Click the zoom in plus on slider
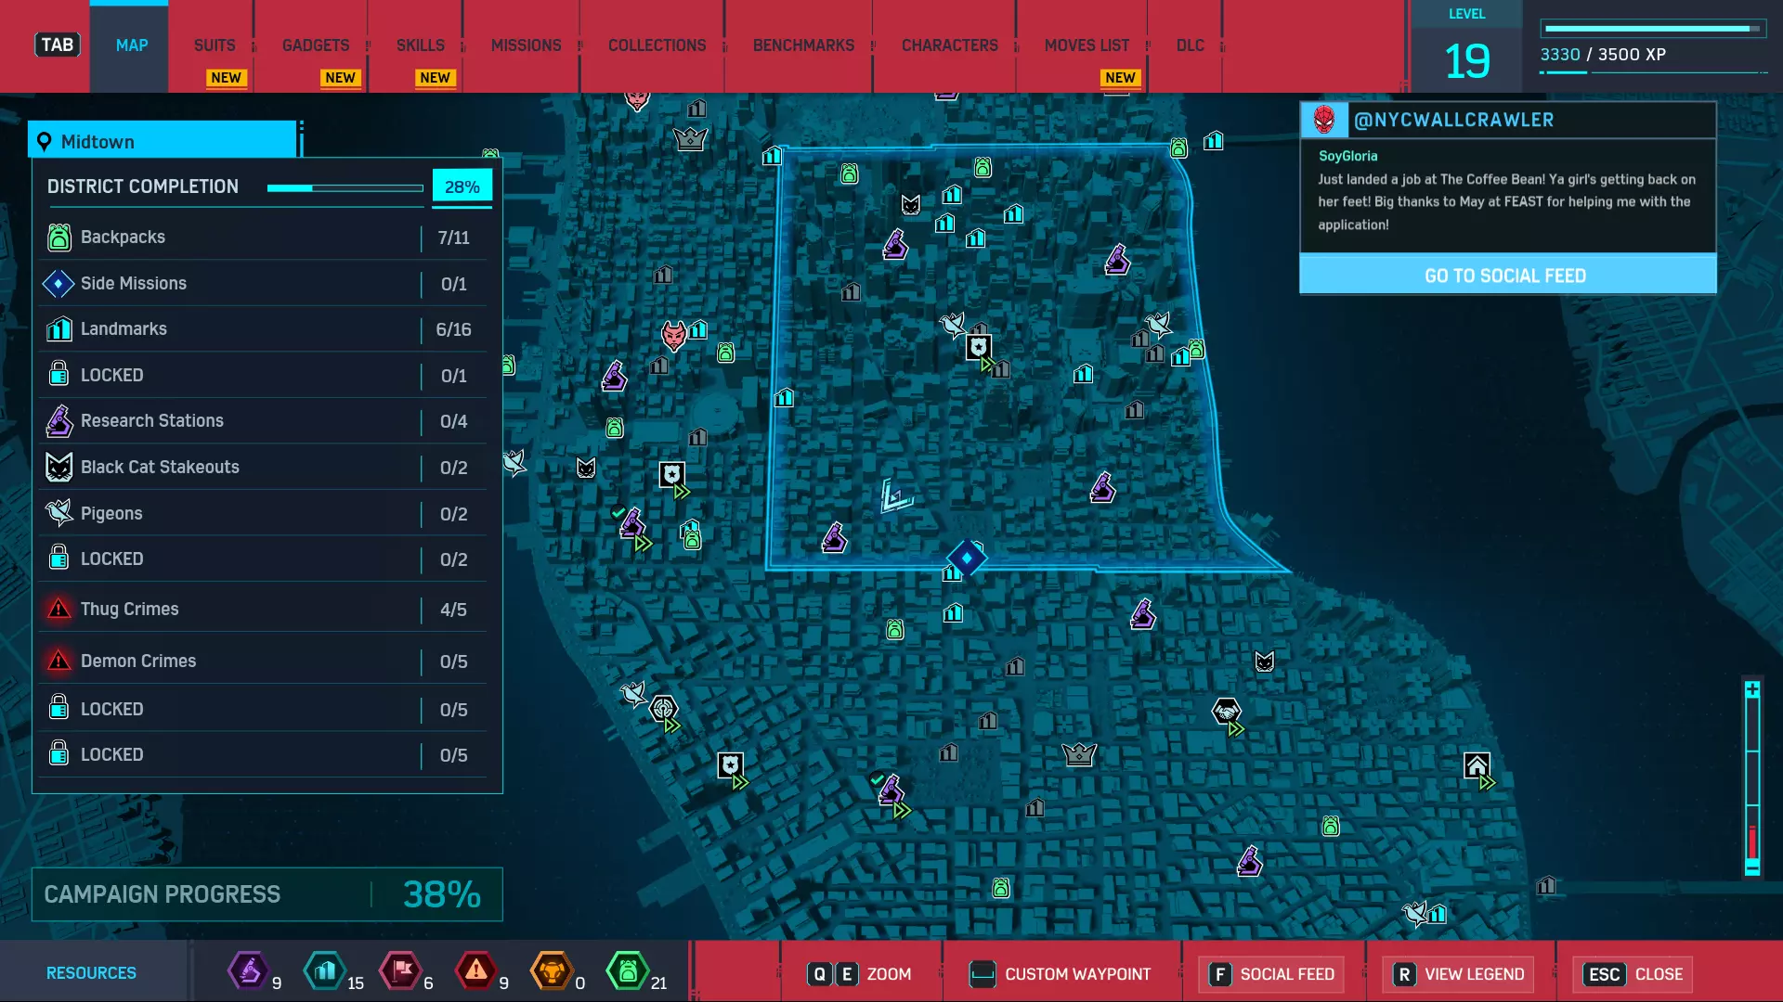 1752,689
